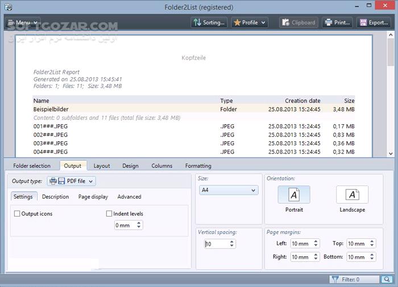Click the Left margin spinner arrows
398x287 pixels.
pos(316,243)
